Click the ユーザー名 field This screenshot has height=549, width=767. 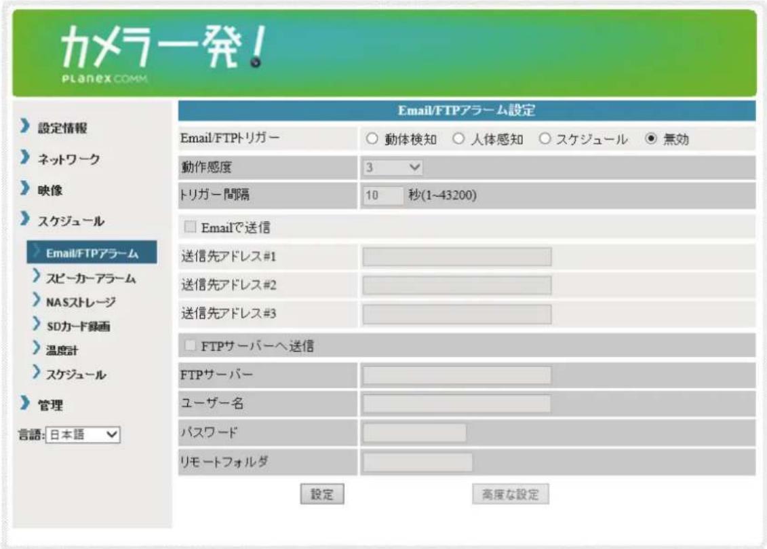click(x=457, y=404)
